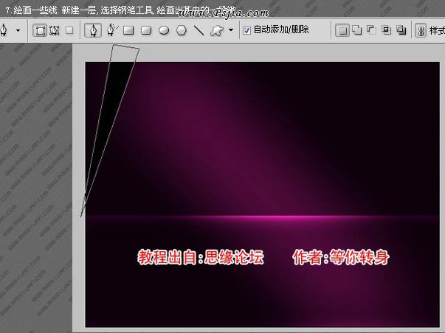The width and height of the screenshot is (445, 333).
Task: Choose the add to shape area icon
Action: (356, 29)
